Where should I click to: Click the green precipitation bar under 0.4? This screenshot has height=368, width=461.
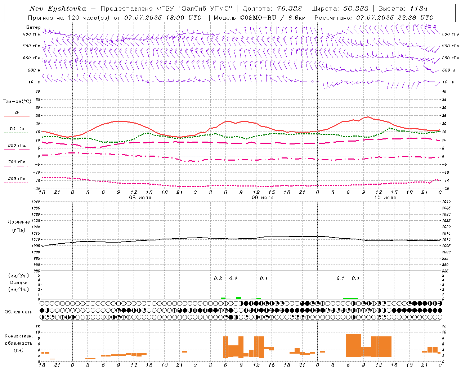[x=238, y=298]
